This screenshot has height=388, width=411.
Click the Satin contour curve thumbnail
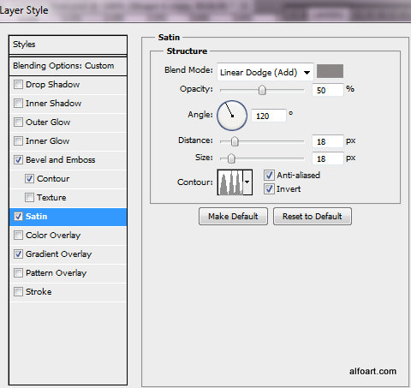[230, 182]
